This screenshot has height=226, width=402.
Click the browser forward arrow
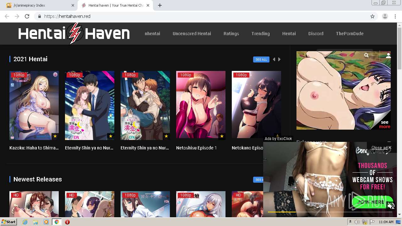tap(17, 16)
